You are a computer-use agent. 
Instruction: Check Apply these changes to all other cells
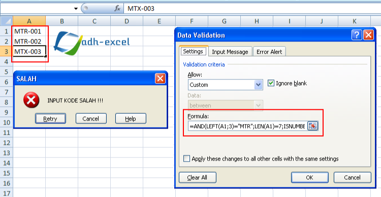tap(186, 159)
